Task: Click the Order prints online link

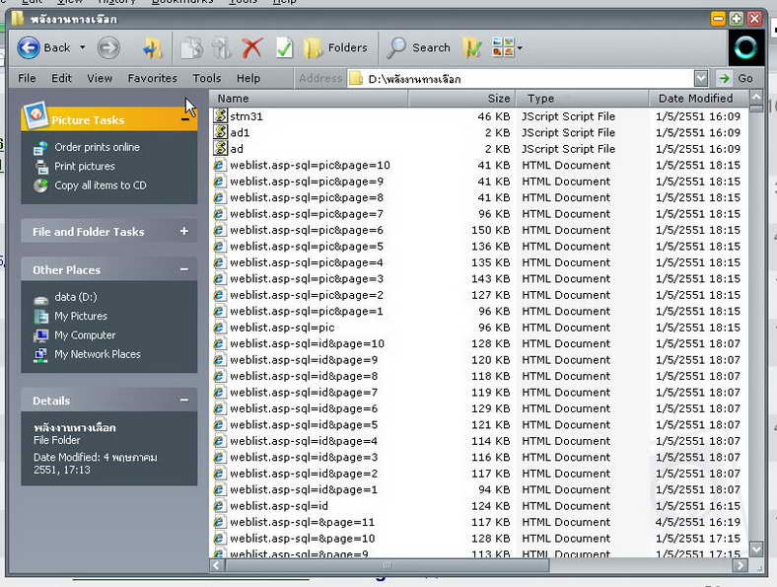Action: click(x=97, y=147)
